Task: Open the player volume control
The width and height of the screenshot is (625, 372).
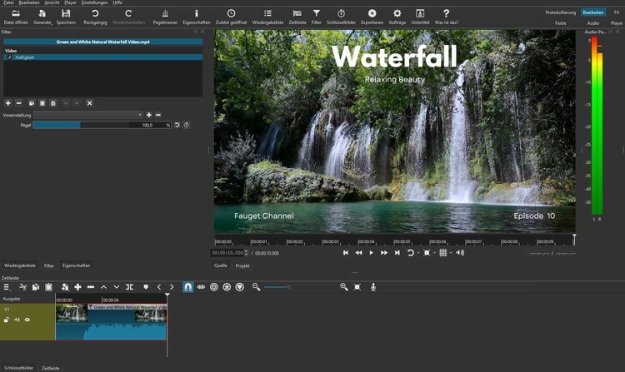Action: (460, 253)
